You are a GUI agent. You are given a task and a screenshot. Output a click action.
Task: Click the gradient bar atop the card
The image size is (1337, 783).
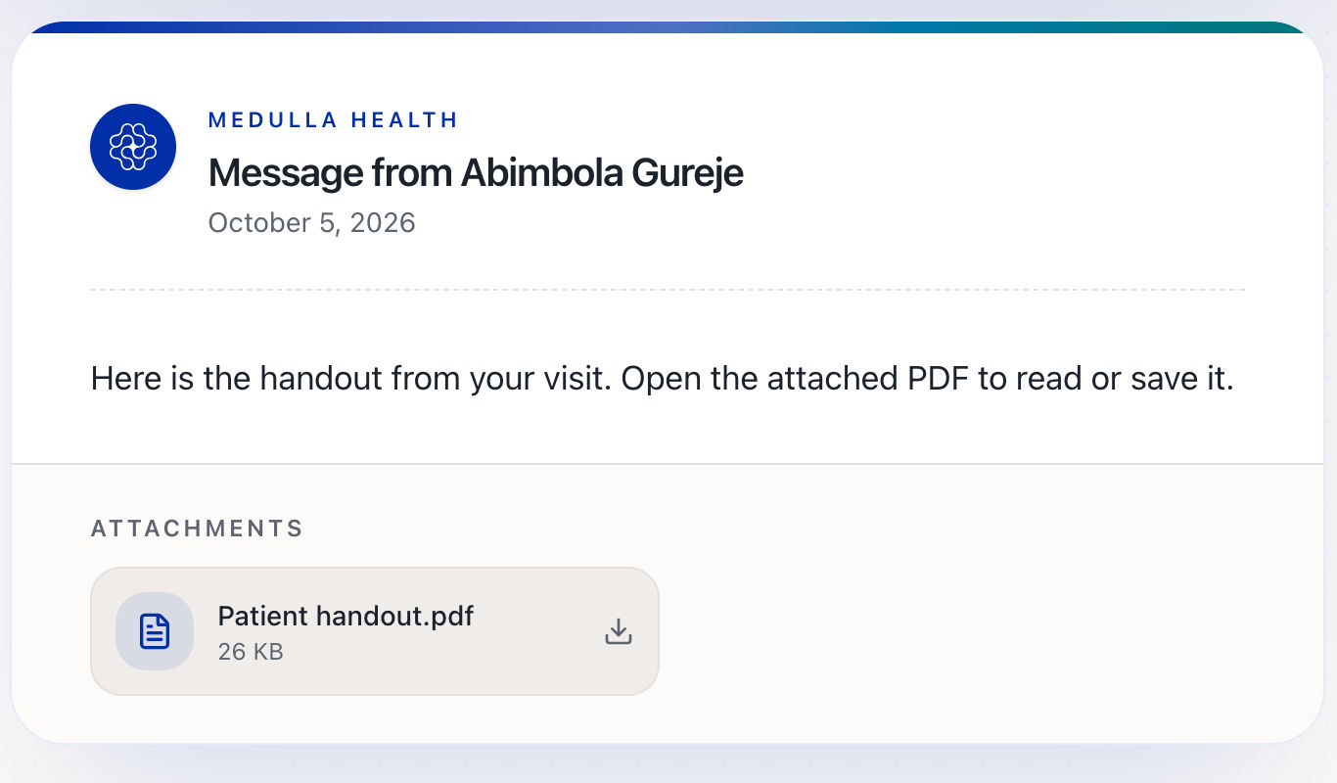pyautogui.click(x=668, y=27)
